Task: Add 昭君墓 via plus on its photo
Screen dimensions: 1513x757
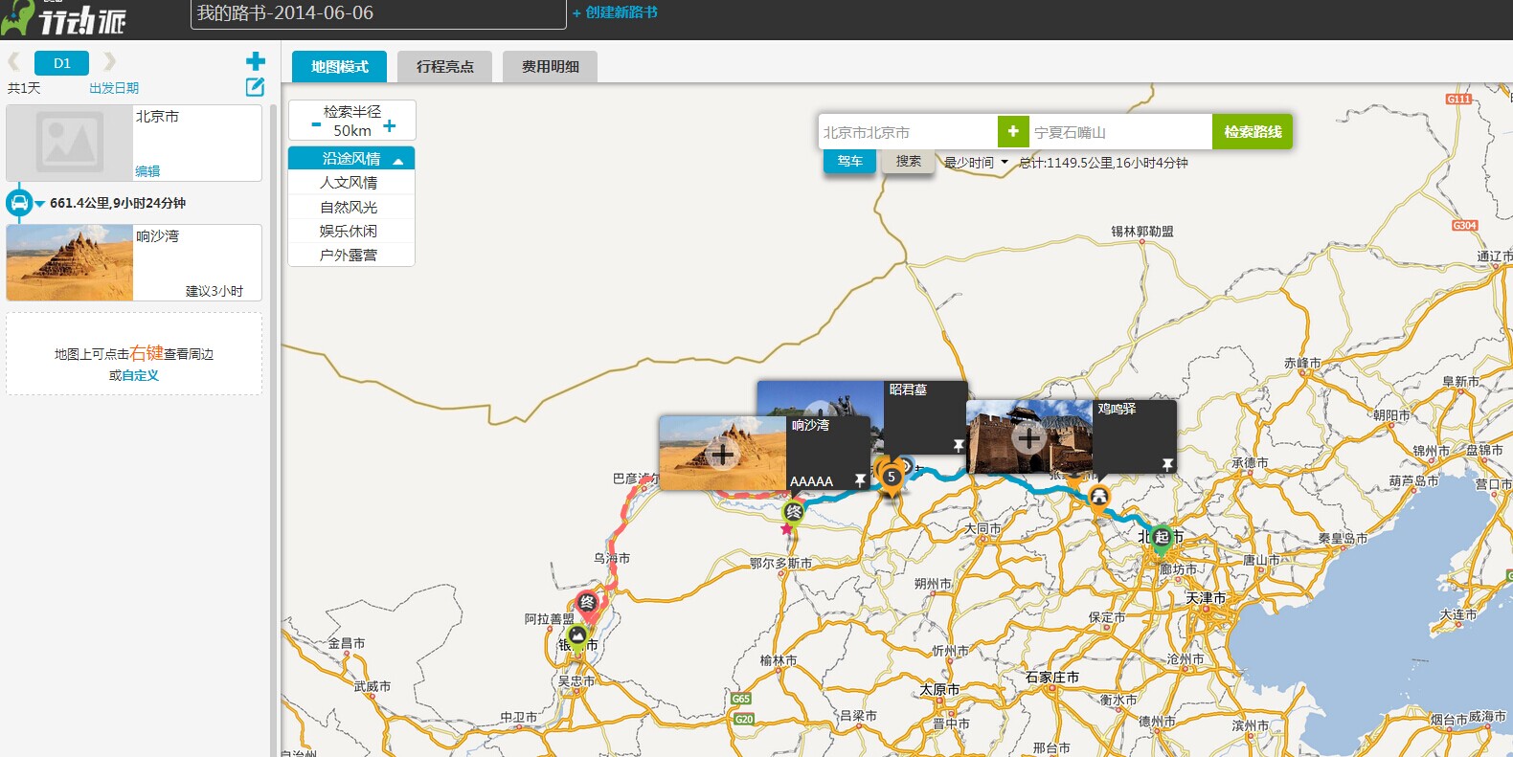Action: click(x=819, y=408)
